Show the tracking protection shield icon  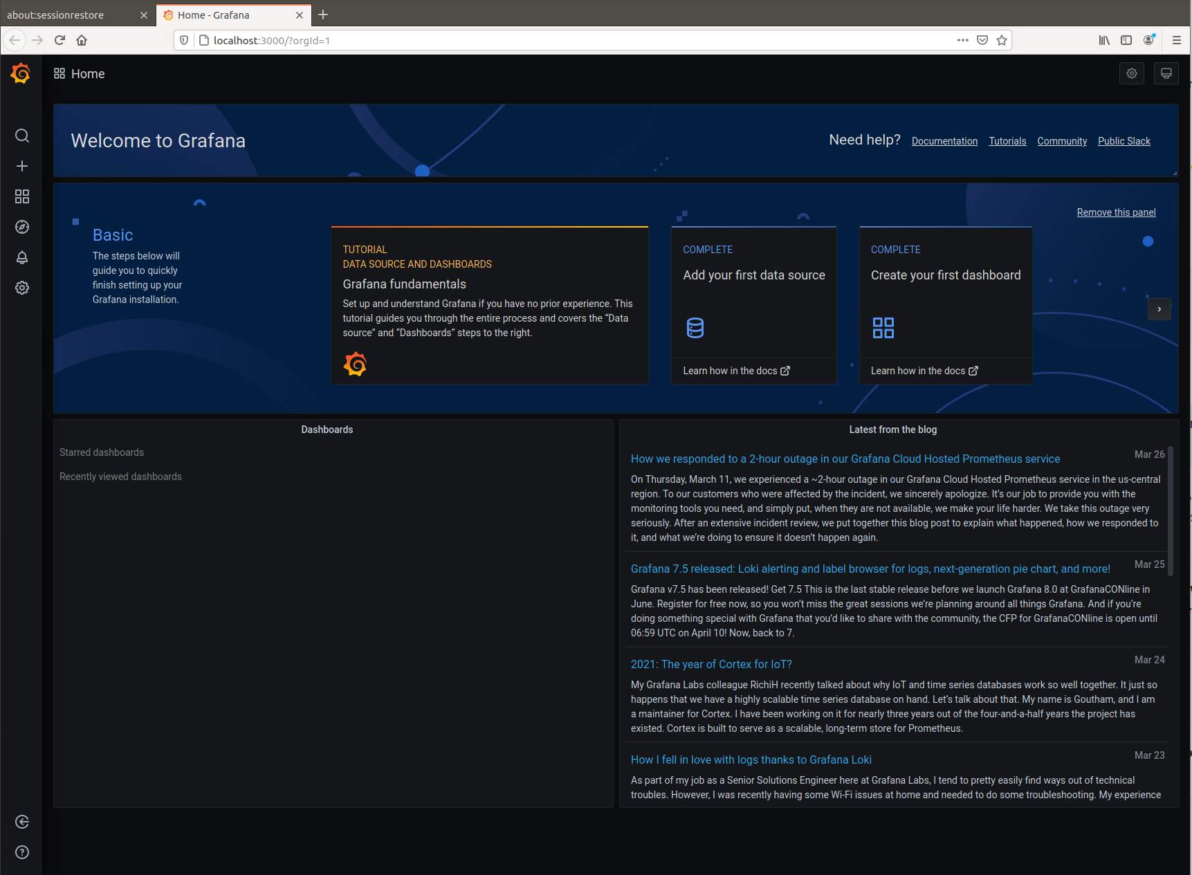pos(184,40)
